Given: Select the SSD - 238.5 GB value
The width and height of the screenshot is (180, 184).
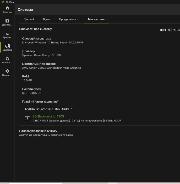Looking at the screenshot, I should pyautogui.click(x=32, y=93).
